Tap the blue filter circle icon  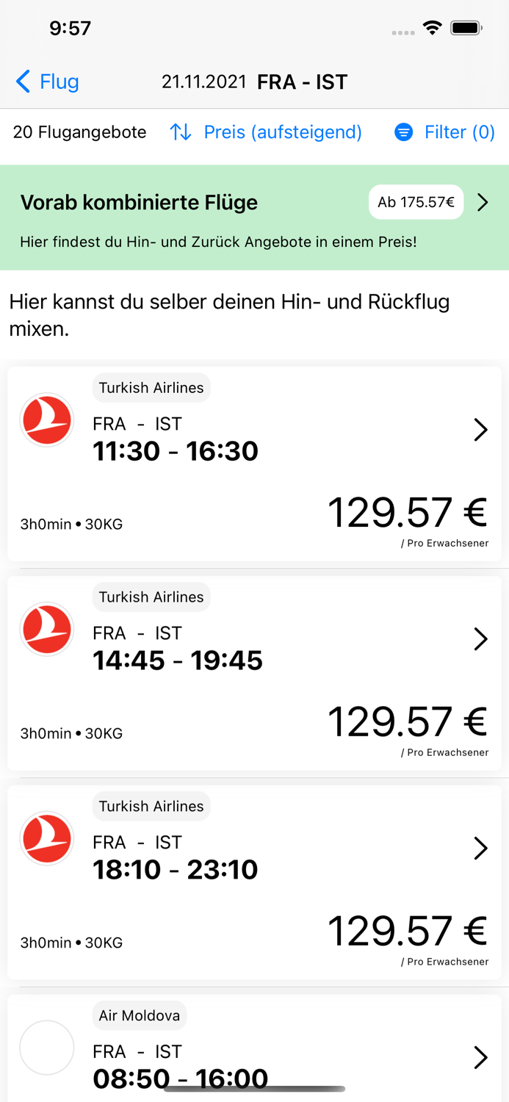tap(403, 132)
